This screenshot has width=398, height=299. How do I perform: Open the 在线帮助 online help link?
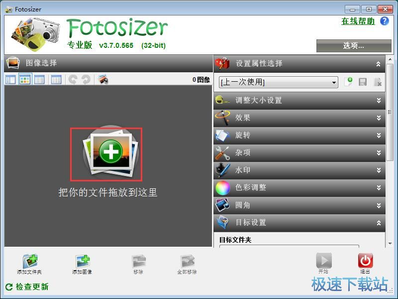point(358,21)
